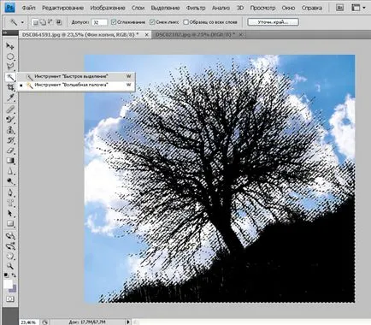Open the Окно menu
Screen dimensions: 371x325
[x=288, y=8]
